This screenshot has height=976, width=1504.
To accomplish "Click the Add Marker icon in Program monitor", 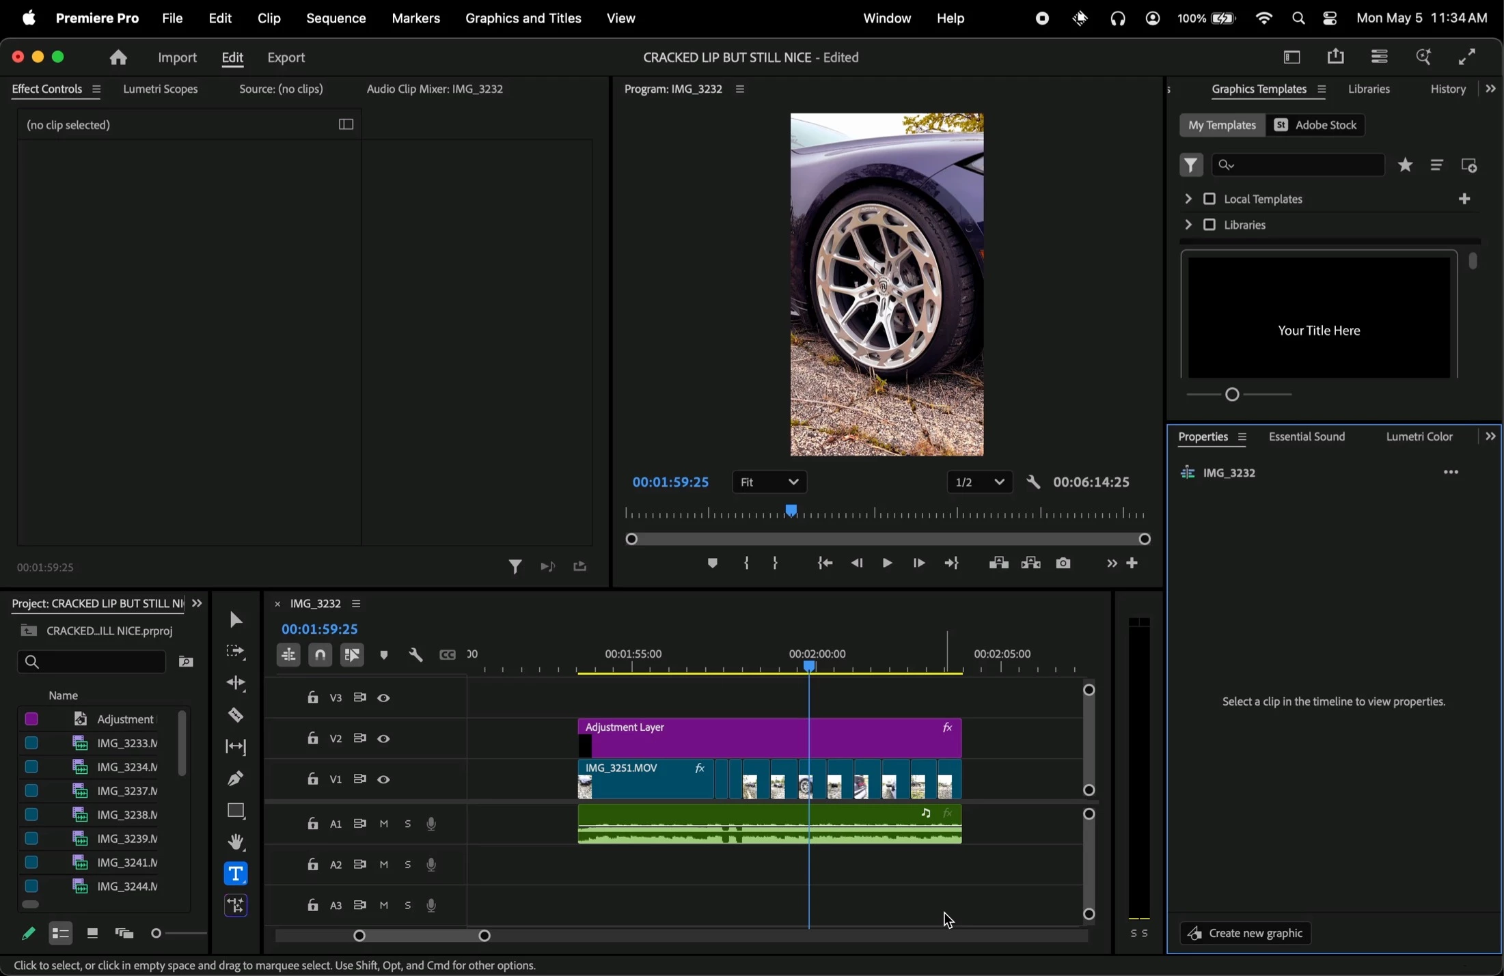I will (x=713, y=563).
